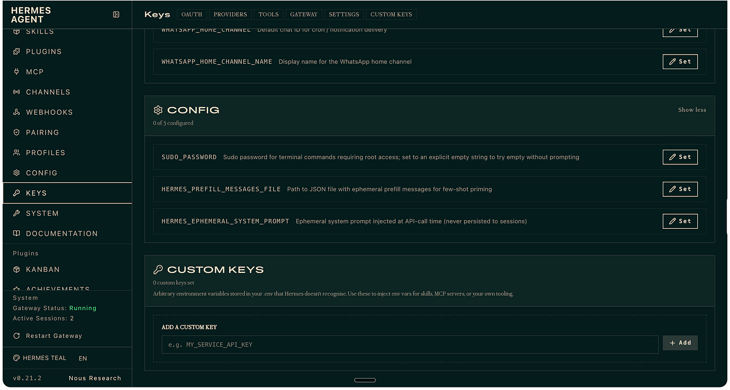730x390 pixels.
Task: Click the MCP plug icon
Action: tap(17, 72)
